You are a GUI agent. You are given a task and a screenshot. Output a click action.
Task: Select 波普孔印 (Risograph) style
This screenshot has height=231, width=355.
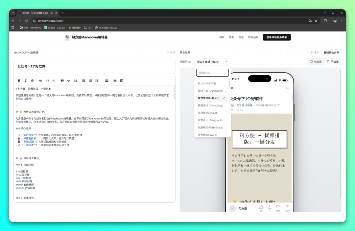(x=211, y=120)
